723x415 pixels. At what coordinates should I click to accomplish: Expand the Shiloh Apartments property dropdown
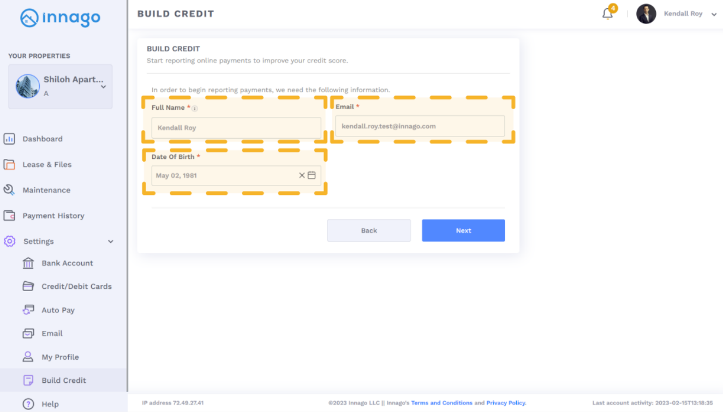(x=103, y=86)
